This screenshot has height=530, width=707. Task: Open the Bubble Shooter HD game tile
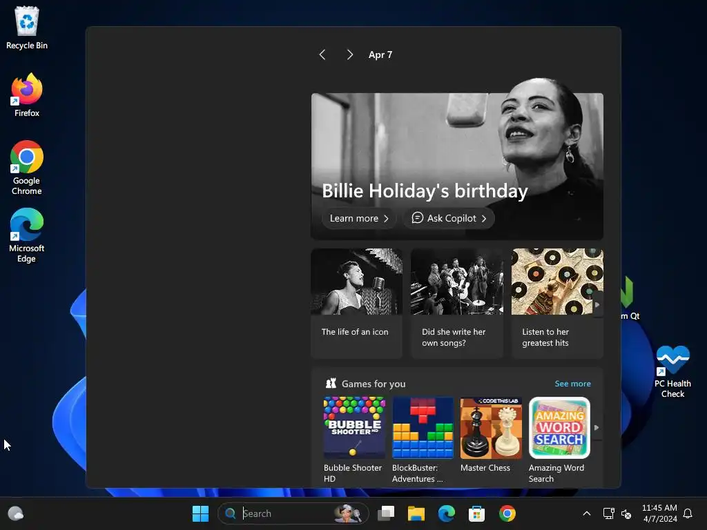(354, 440)
